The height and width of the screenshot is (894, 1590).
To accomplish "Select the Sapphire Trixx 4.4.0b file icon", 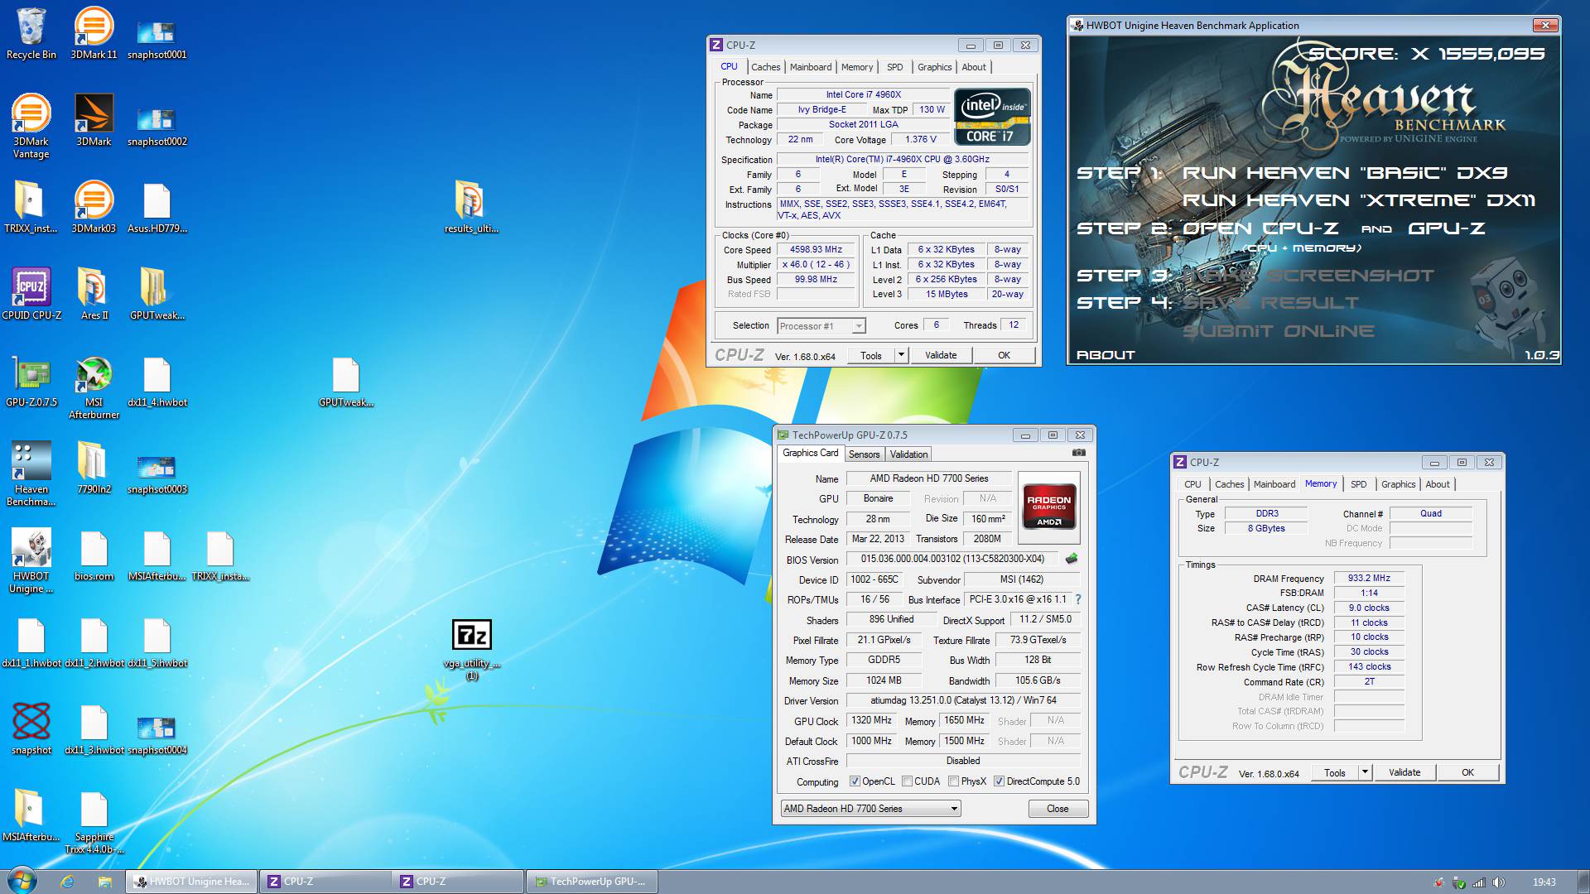I will pyautogui.click(x=94, y=822).
